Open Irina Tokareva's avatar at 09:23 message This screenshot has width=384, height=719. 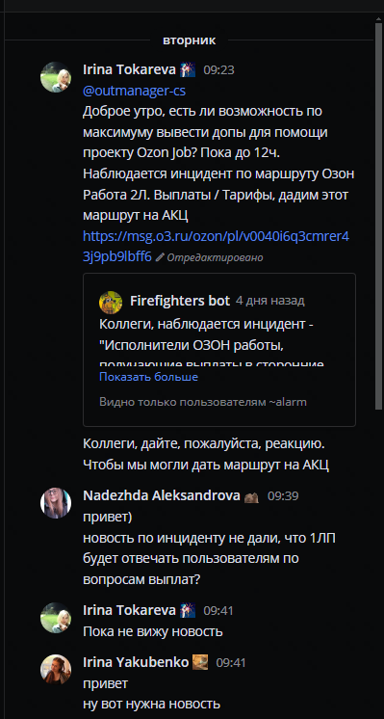(56, 77)
